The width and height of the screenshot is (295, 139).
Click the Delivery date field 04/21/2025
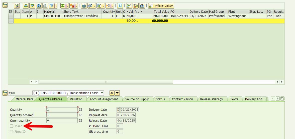pyautogui.click(x=129, y=109)
